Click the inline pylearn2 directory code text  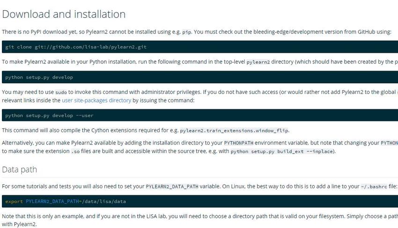258,62
